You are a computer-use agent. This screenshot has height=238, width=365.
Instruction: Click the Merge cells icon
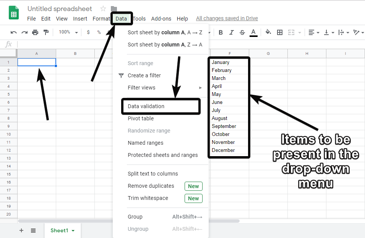pyautogui.click(x=291, y=32)
